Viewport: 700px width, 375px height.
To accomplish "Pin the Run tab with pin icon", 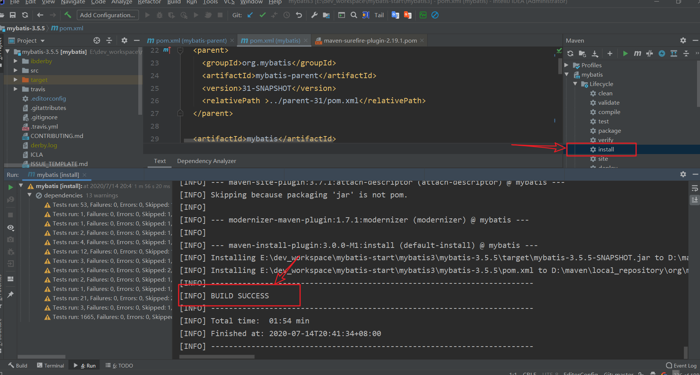I will pos(10,294).
